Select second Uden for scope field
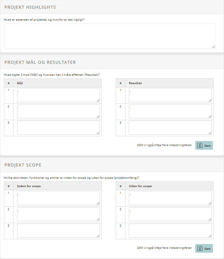 point(170,214)
